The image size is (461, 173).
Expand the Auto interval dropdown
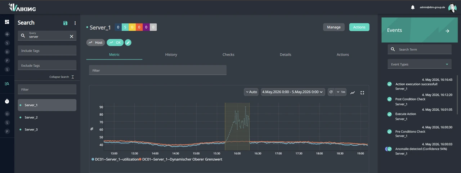[251, 92]
